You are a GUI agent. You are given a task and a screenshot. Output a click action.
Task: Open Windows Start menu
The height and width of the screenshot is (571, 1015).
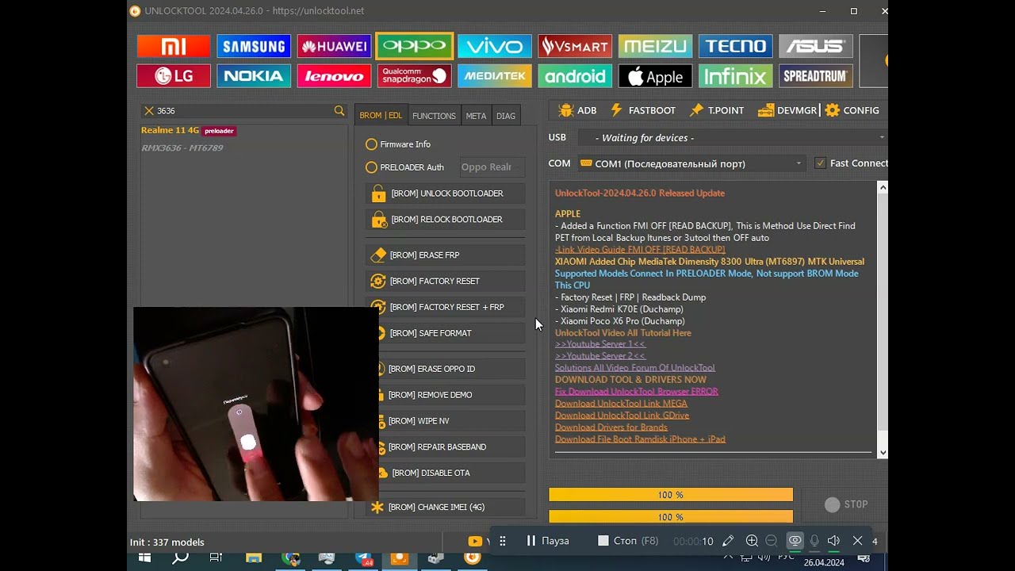(145, 559)
